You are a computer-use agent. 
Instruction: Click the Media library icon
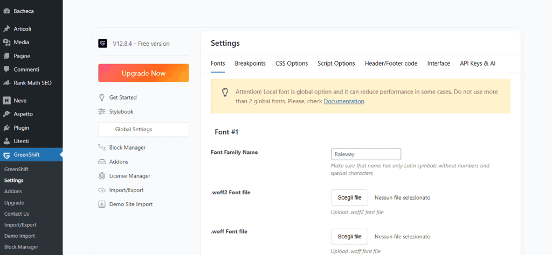coord(6,42)
